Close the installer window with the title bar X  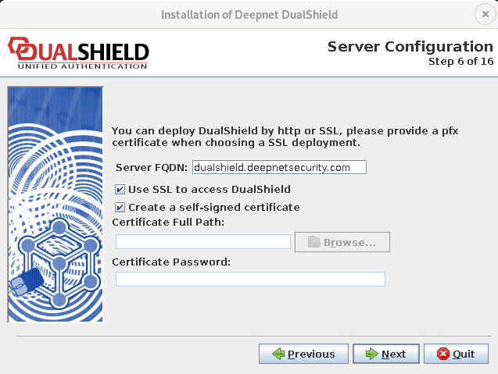(x=482, y=15)
